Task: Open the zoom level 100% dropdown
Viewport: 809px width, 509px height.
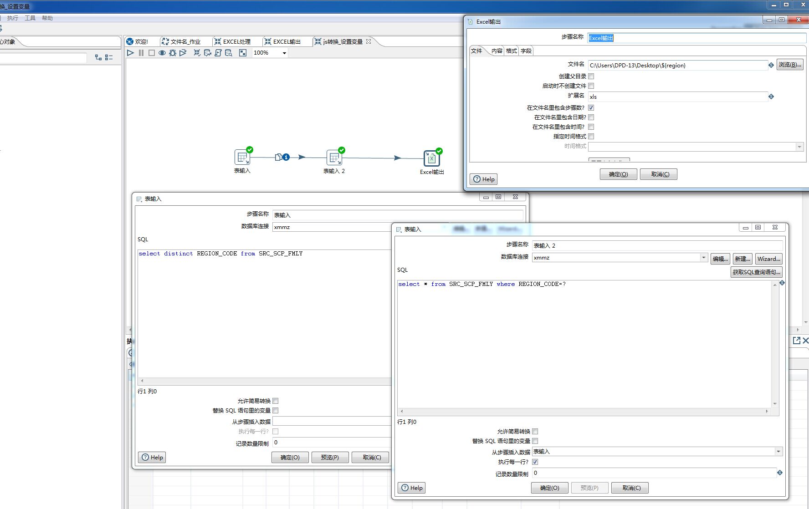Action: [x=284, y=53]
